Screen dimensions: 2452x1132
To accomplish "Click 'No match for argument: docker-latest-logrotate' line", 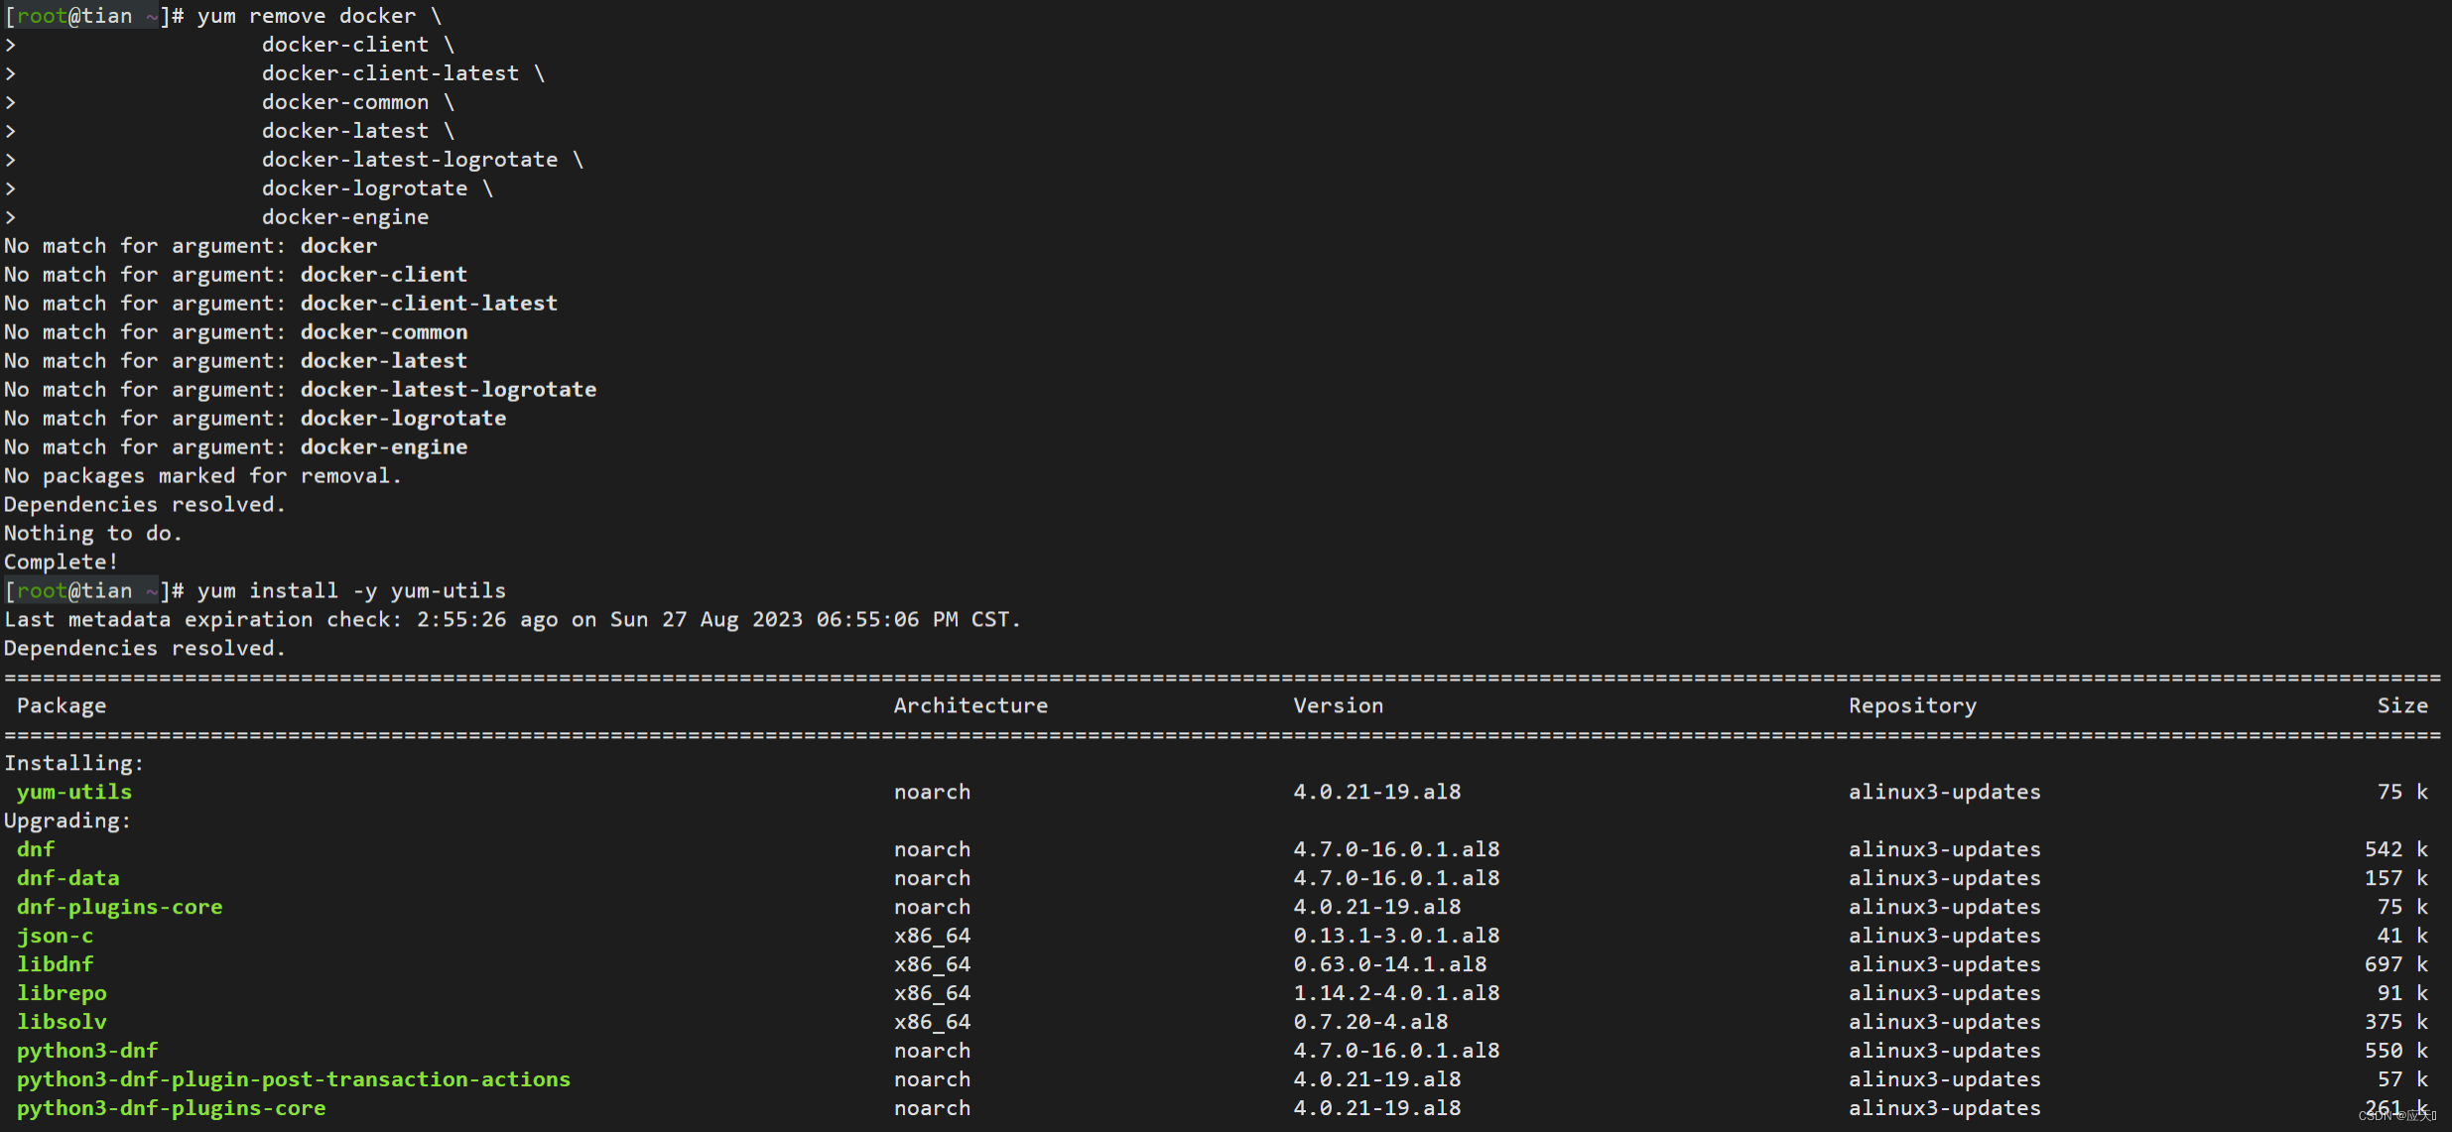I will pyautogui.click(x=301, y=390).
